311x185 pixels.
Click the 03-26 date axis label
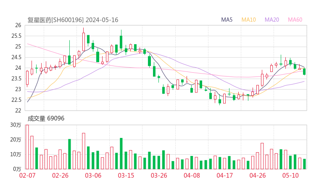[159, 175]
